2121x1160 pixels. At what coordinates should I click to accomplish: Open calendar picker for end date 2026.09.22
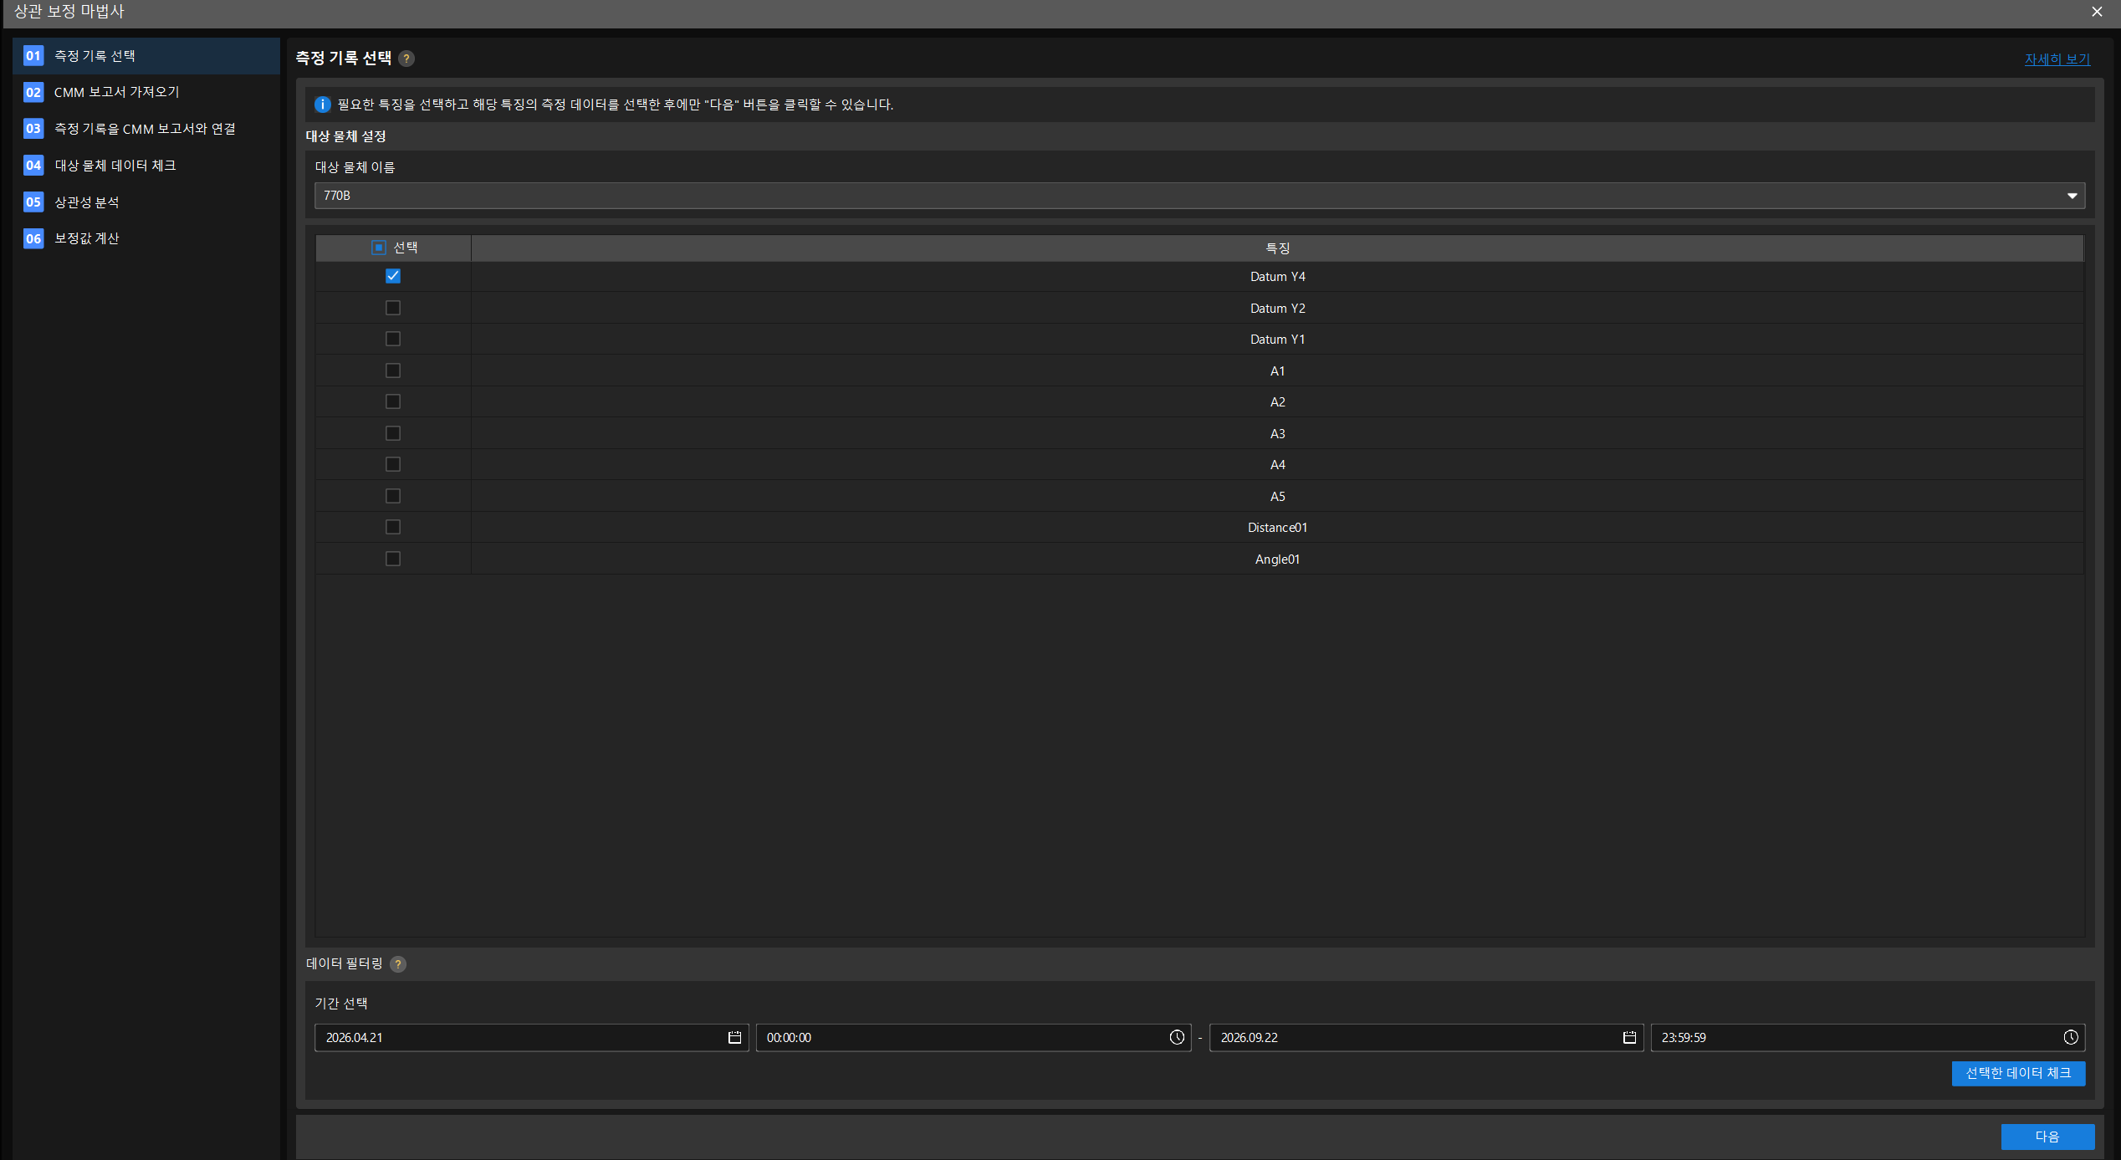1629,1037
